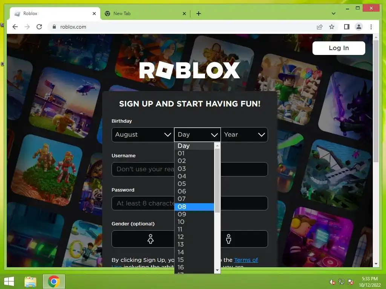
Task: Open the August month dropdown
Action: 143,135
